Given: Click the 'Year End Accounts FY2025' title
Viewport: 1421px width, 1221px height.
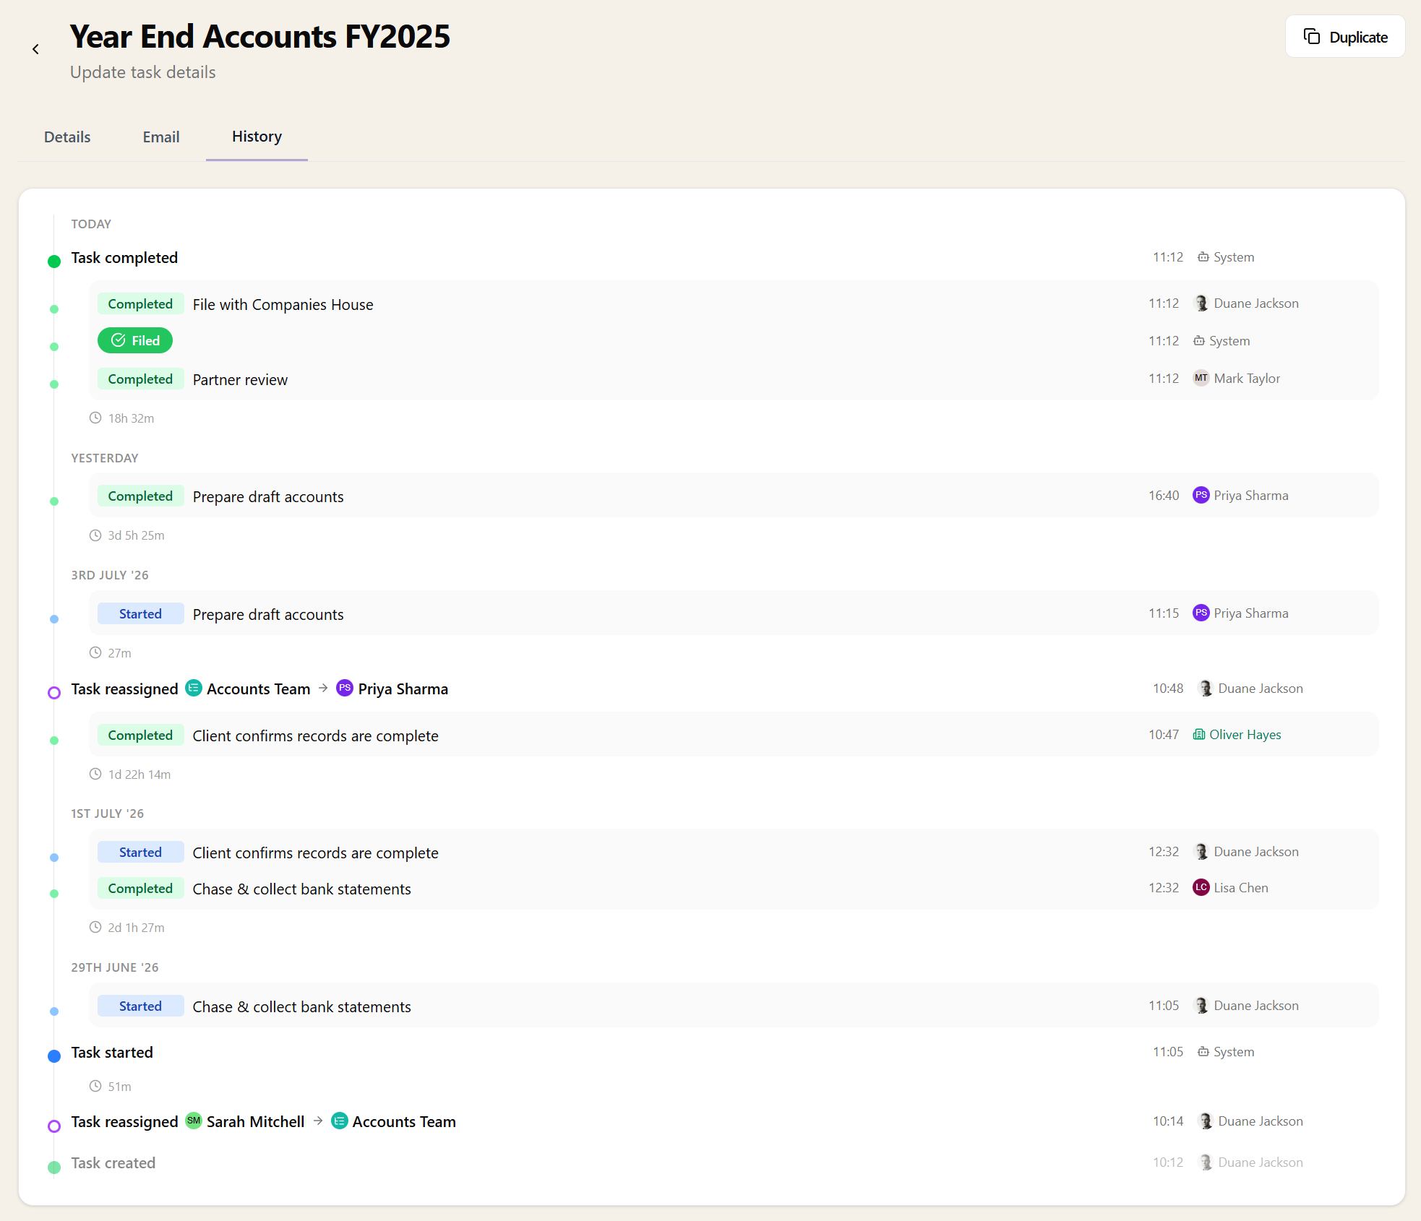Looking at the screenshot, I should pyautogui.click(x=260, y=36).
